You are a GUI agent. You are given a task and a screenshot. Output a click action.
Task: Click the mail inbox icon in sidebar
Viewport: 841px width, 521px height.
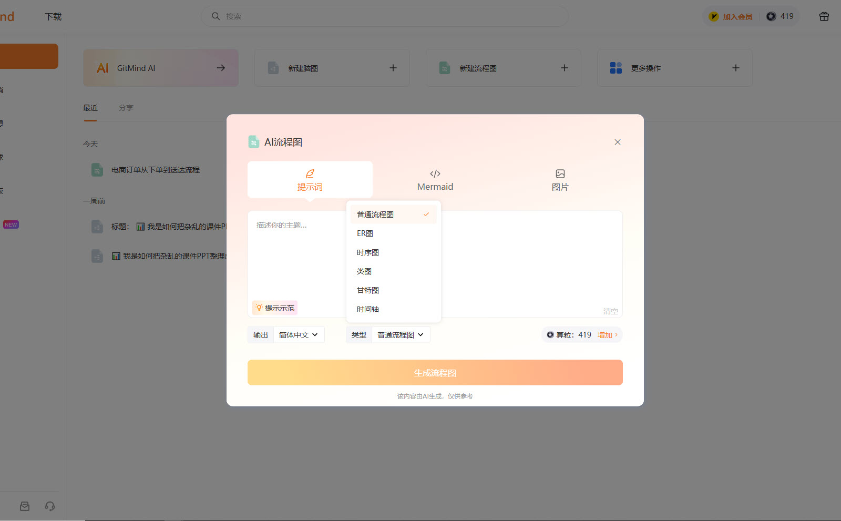[25, 506]
